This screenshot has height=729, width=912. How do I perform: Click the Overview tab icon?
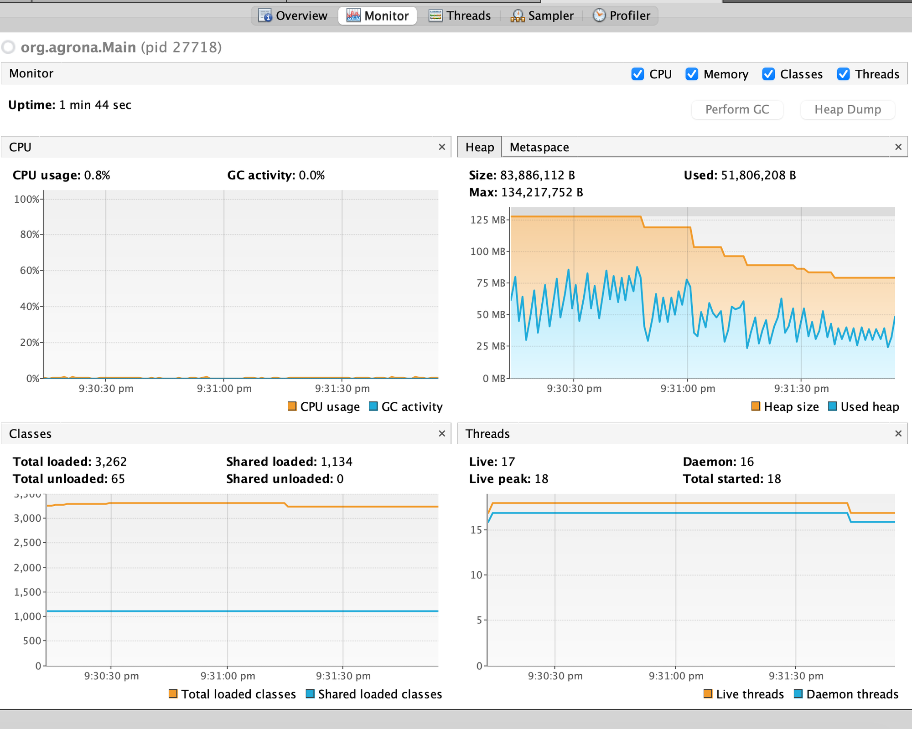265,15
